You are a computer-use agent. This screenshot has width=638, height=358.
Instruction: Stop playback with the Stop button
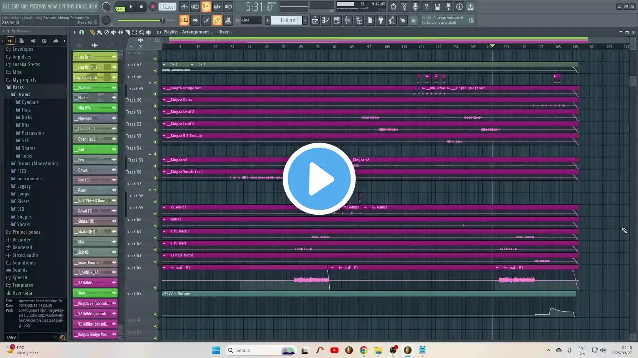(142, 7)
